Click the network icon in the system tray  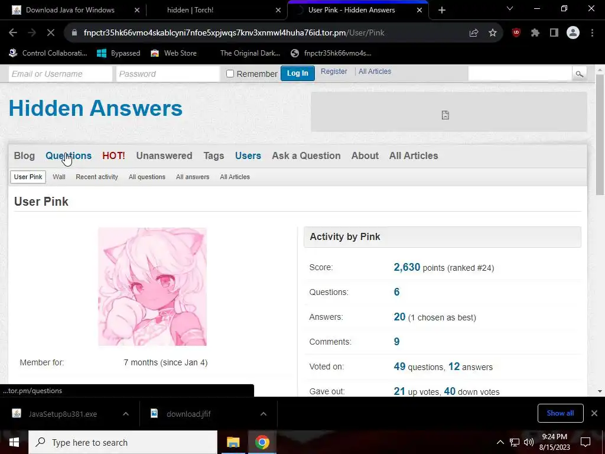[515, 442]
